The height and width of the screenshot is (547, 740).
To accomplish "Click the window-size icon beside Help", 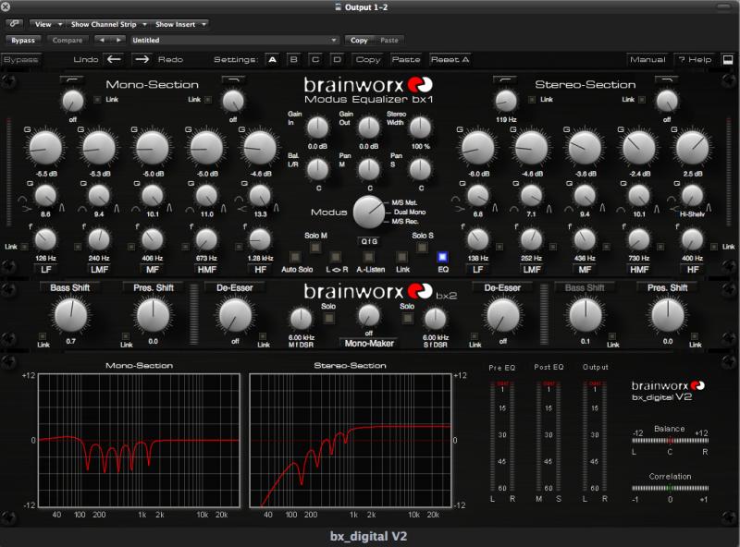I will pos(729,59).
